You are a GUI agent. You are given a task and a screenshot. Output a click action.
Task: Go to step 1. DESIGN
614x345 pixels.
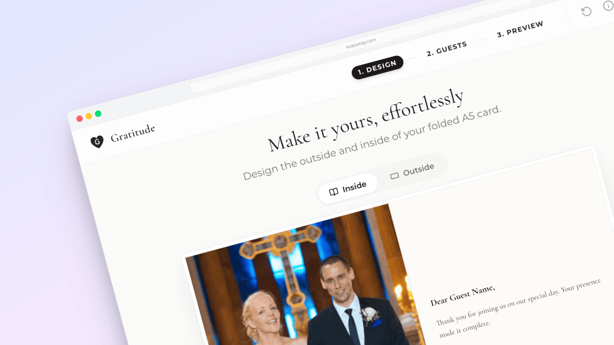pyautogui.click(x=378, y=67)
